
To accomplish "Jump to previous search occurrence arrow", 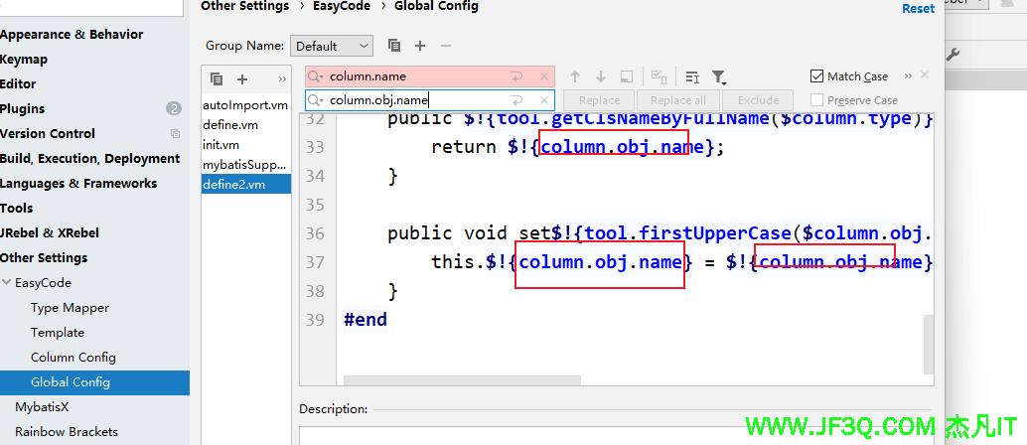I will (575, 76).
